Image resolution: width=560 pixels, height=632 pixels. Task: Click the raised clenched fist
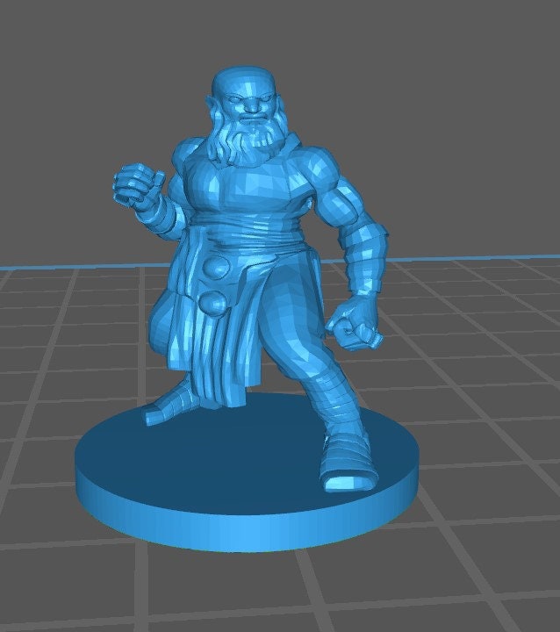139,182
